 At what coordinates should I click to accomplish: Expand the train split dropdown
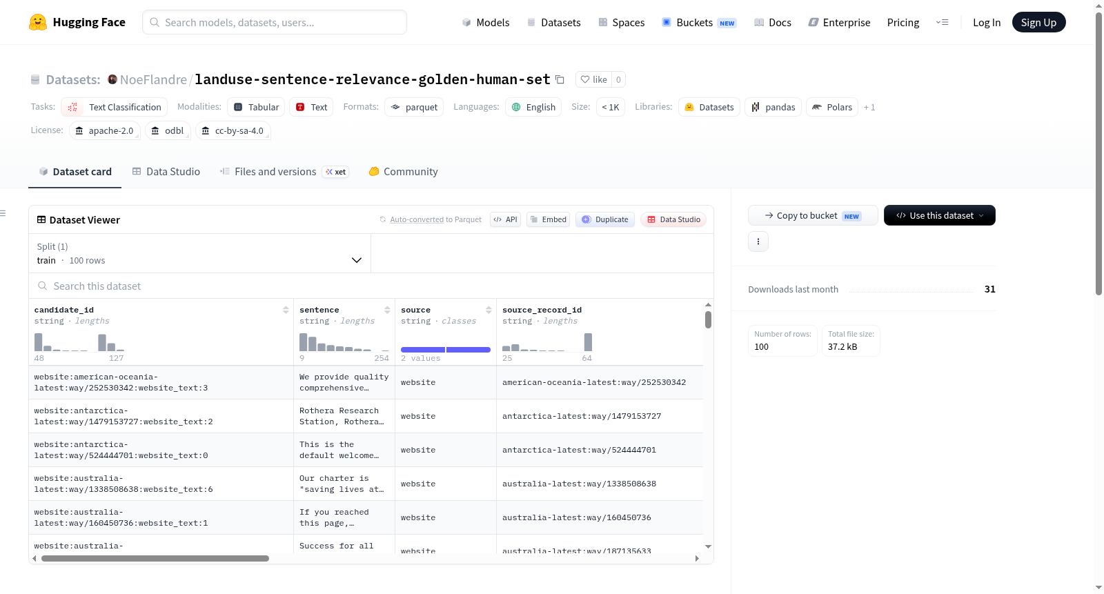click(199, 253)
